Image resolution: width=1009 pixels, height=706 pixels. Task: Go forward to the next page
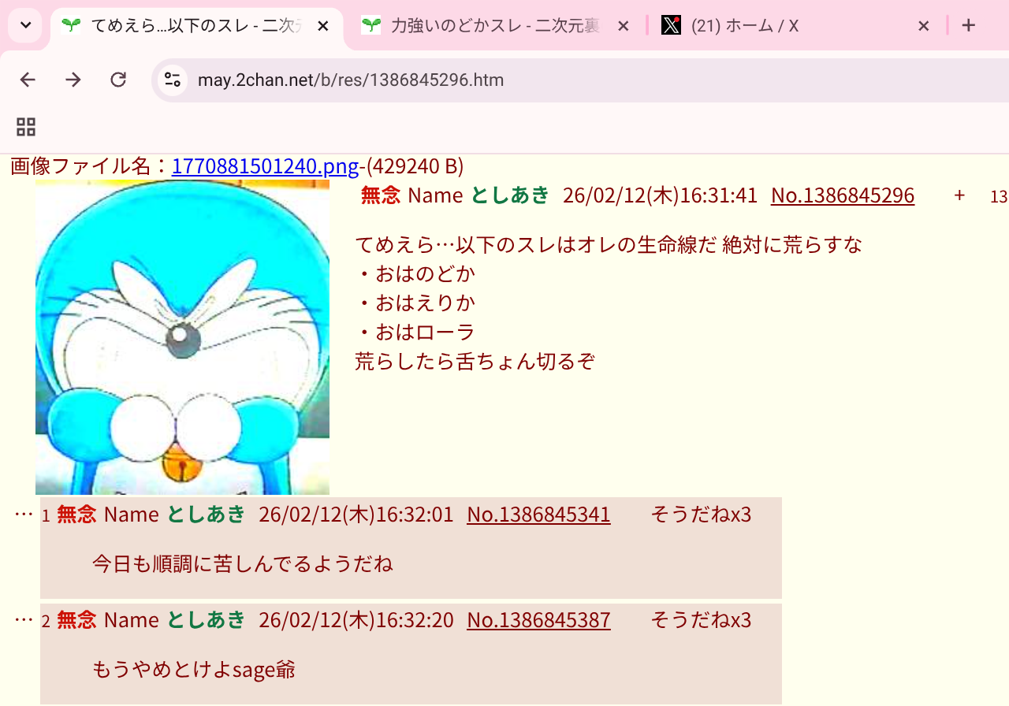tap(73, 80)
